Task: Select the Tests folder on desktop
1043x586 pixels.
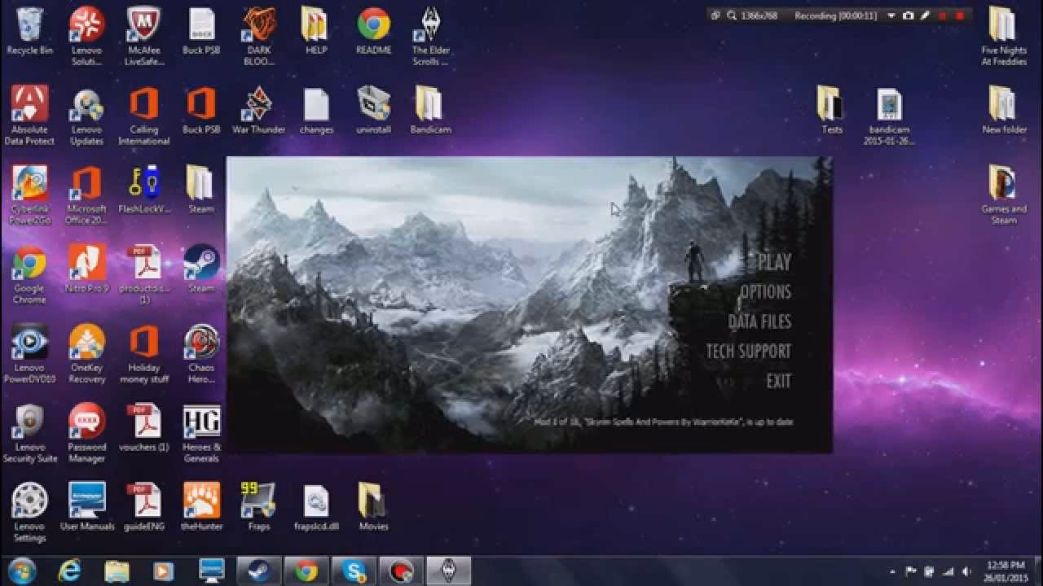Action: (x=832, y=110)
